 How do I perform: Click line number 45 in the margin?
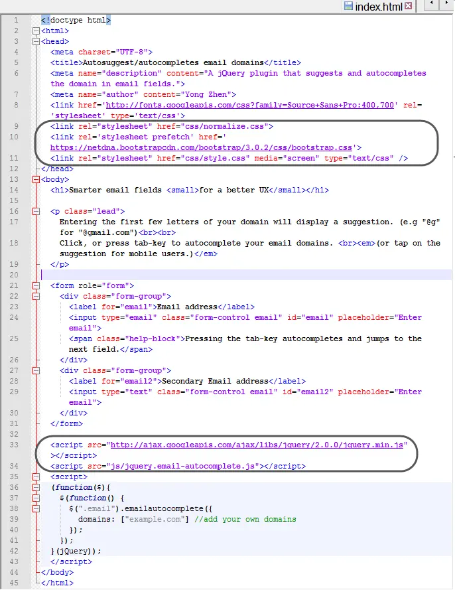coord(14,583)
